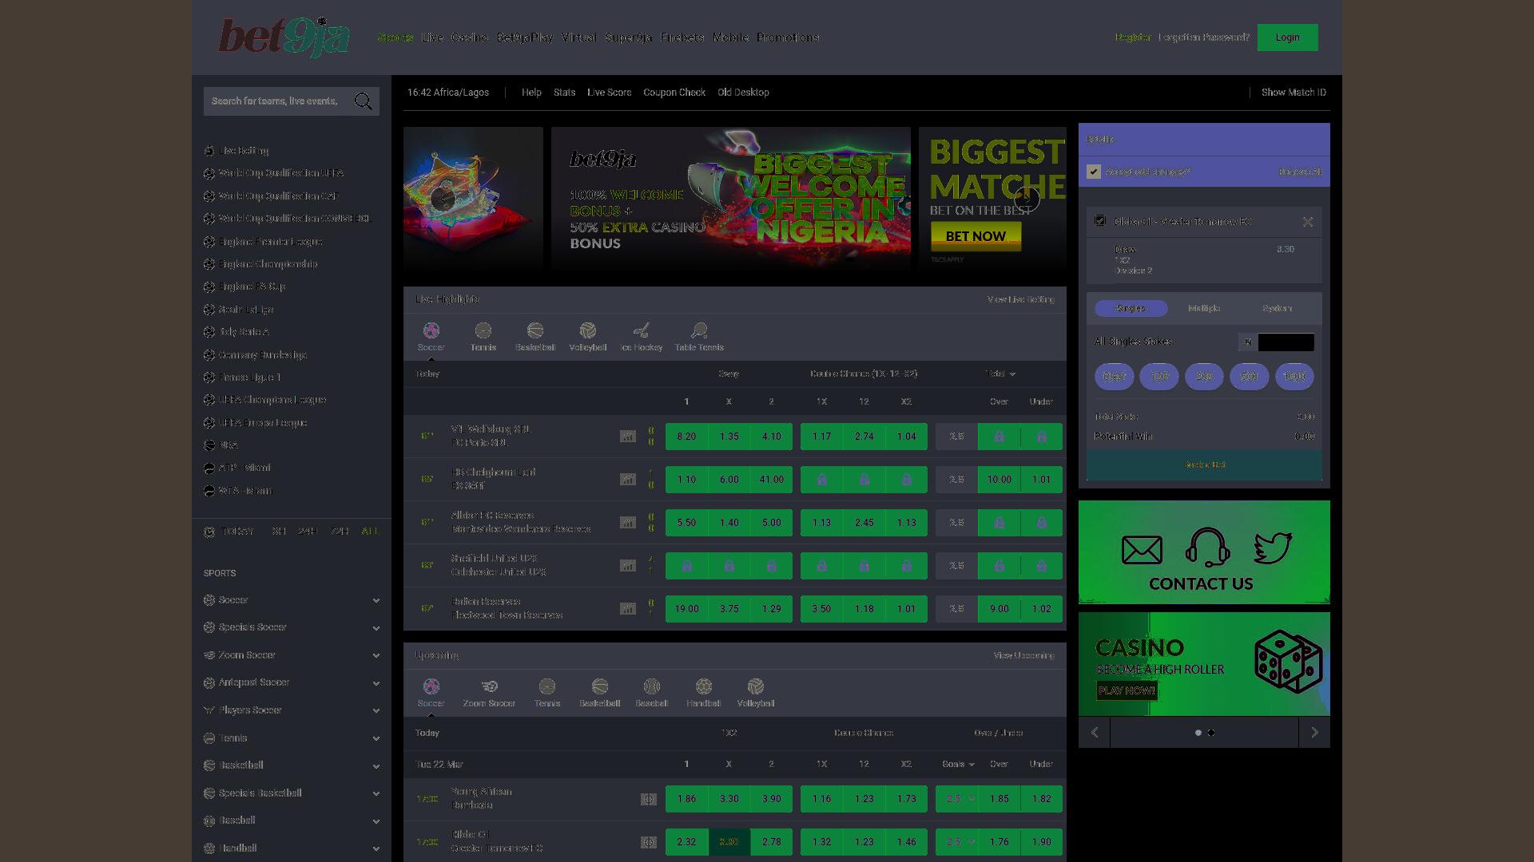Screen dimensions: 1534x862
Task: Click the Login button
Action: coord(1287,38)
